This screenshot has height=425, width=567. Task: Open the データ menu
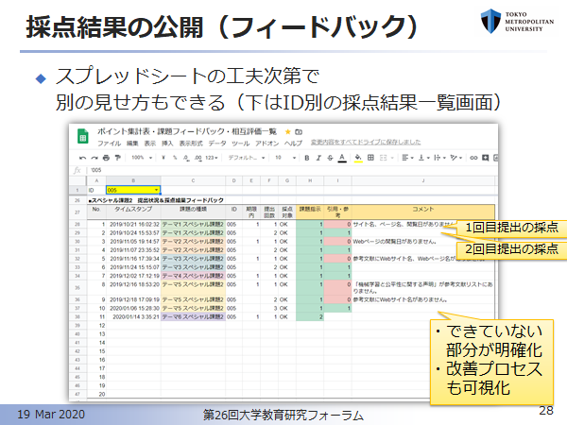pyautogui.click(x=217, y=144)
